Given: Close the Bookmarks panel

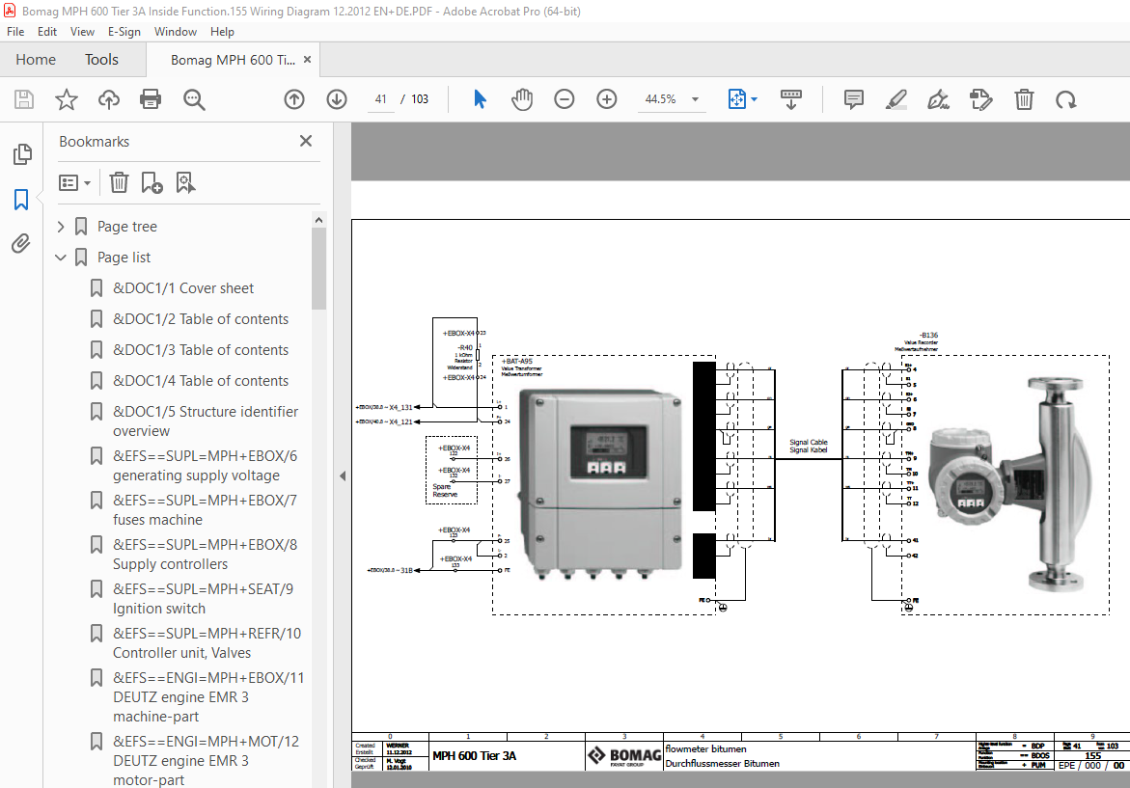Looking at the screenshot, I should point(306,141).
